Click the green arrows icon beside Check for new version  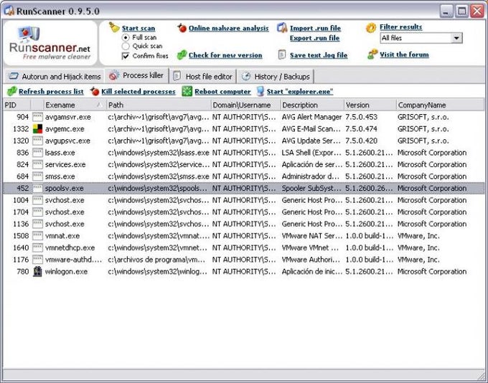pyautogui.click(x=182, y=55)
